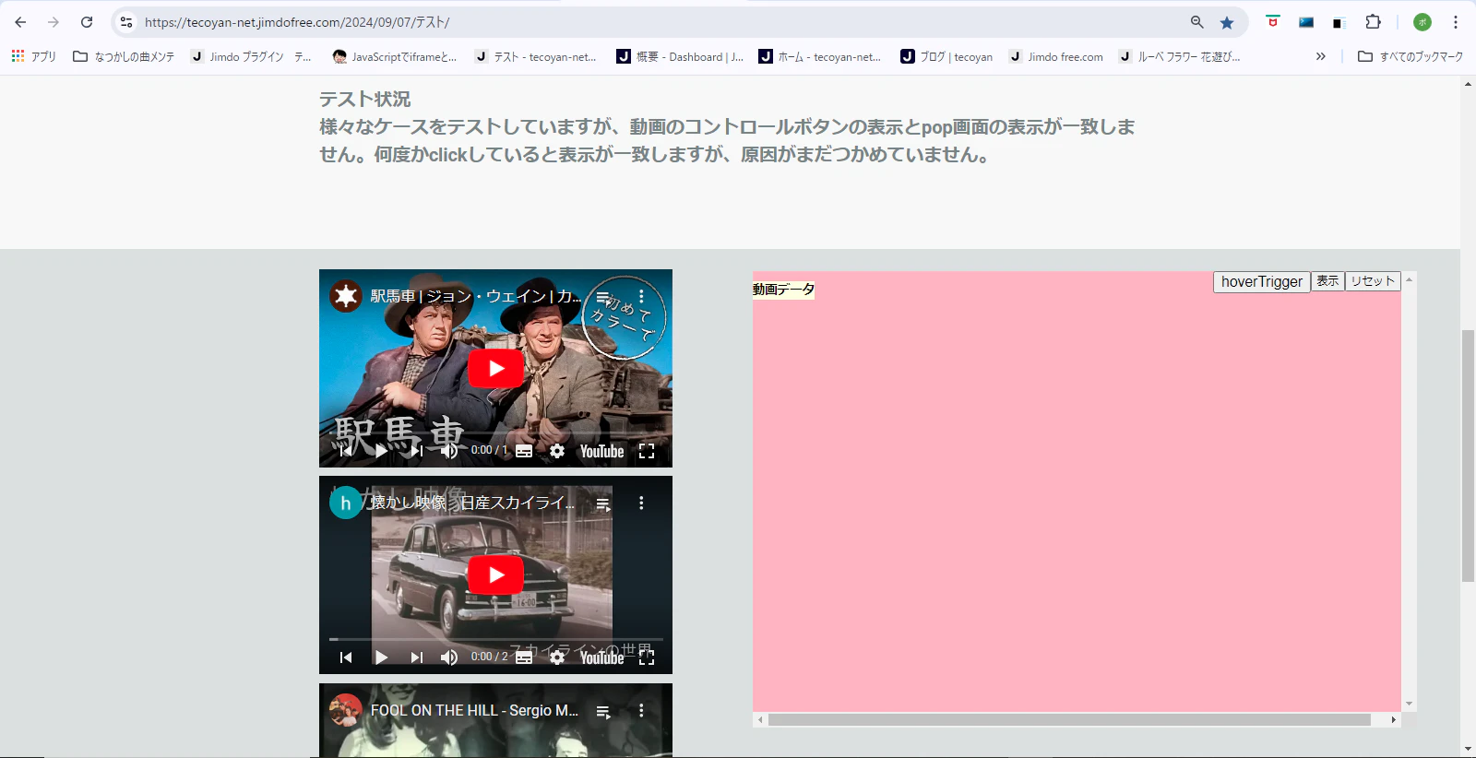The width and height of the screenshot is (1476, 758).
Task: Open playlist icon on FOOL ON THE HILL video
Action: (x=603, y=712)
